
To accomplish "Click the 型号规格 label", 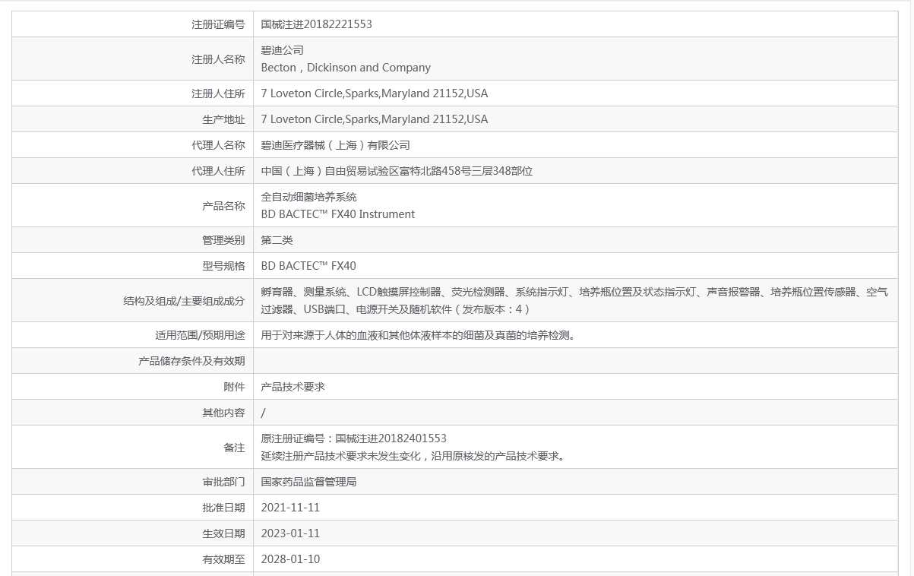I will (x=223, y=266).
